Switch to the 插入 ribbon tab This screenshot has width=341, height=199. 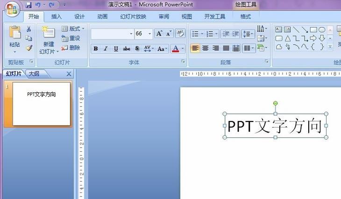click(x=56, y=16)
